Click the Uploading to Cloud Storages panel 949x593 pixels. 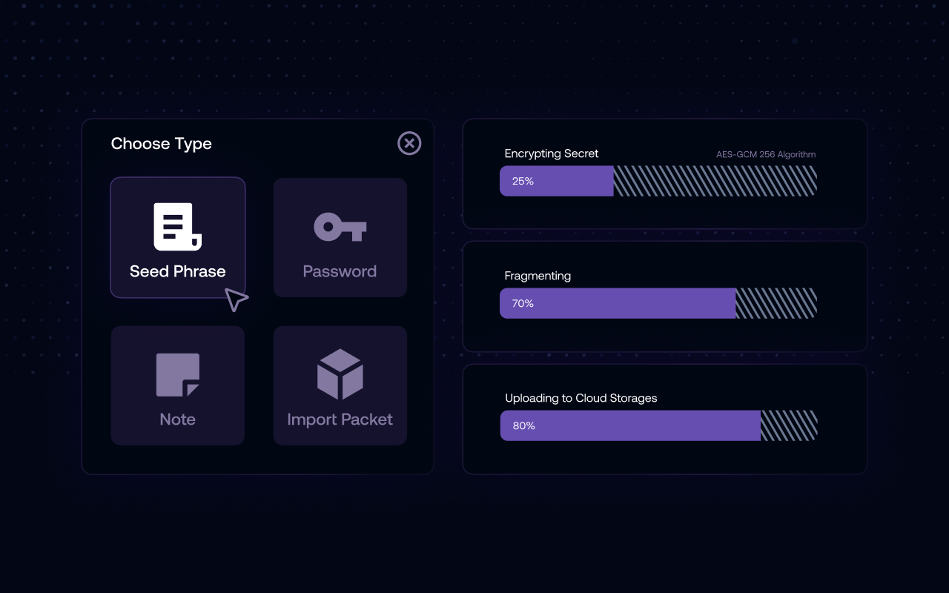(665, 419)
